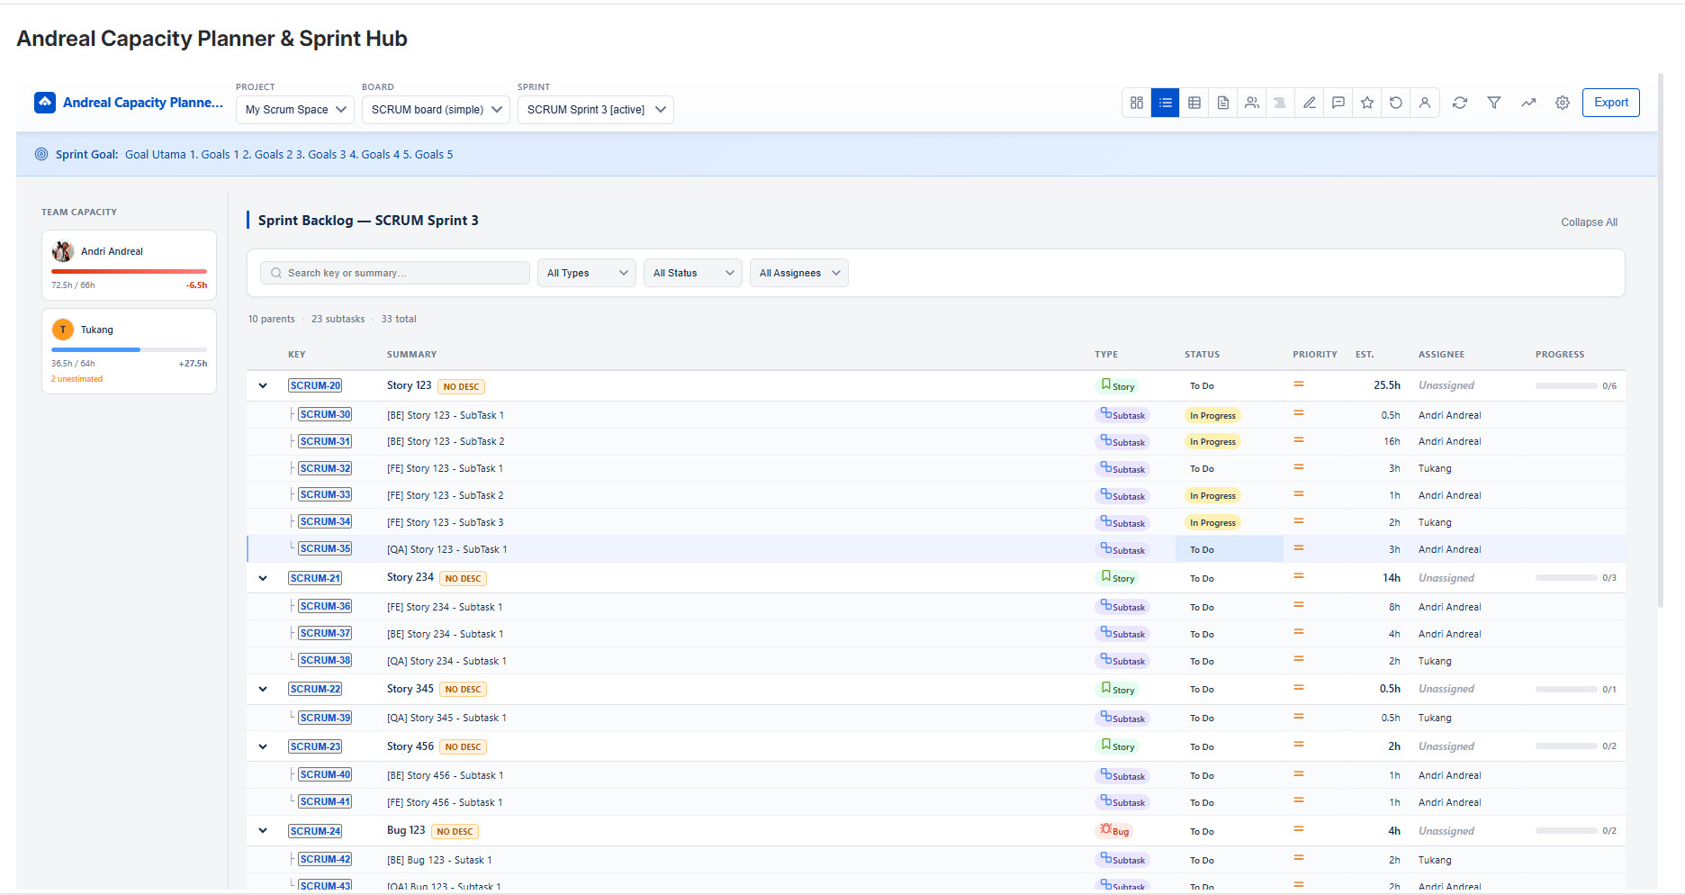1685x895 pixels.
Task: Toggle the active list view
Action: pyautogui.click(x=1165, y=102)
